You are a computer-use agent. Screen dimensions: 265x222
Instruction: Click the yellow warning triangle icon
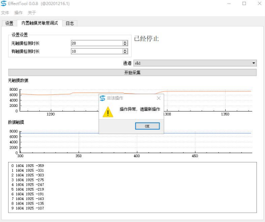coord(108,112)
